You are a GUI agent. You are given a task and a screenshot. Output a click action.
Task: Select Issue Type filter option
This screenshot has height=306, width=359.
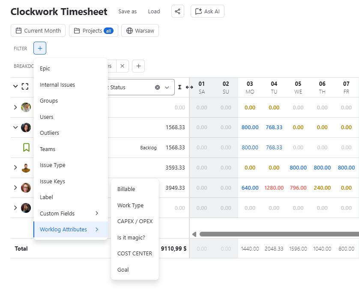71,165
